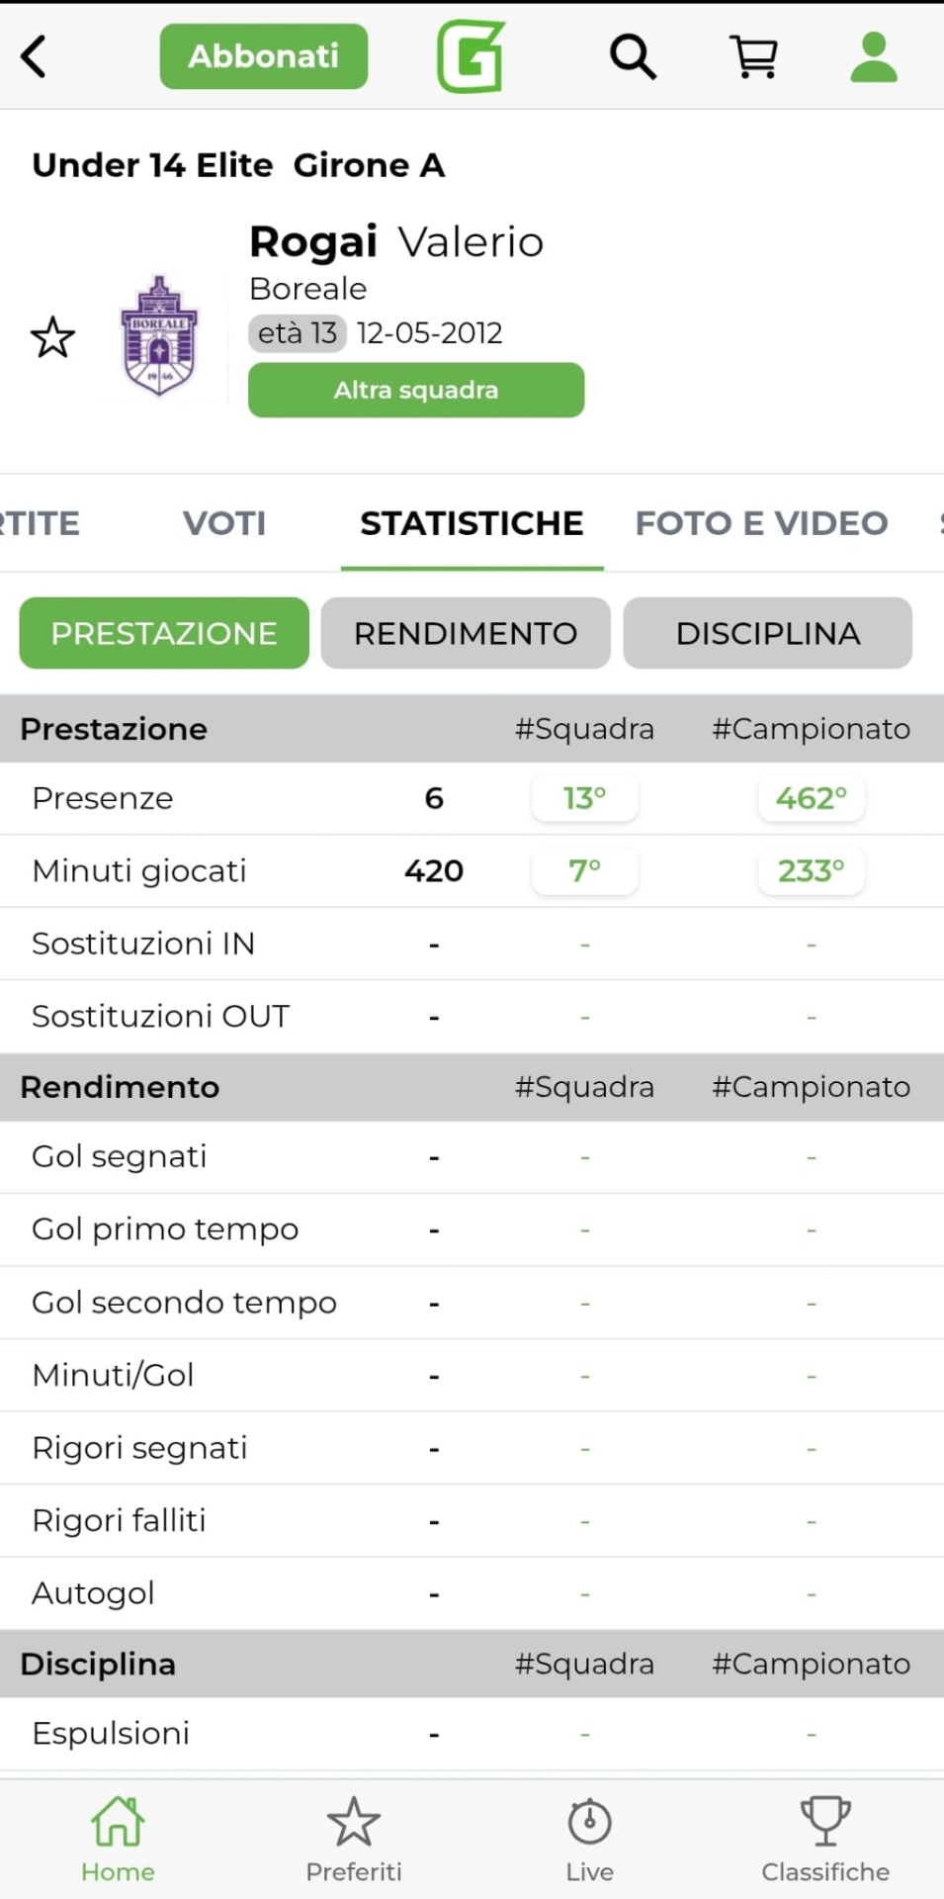The width and height of the screenshot is (944, 1899).
Task: Open the search magnifier icon
Action: pos(633,56)
